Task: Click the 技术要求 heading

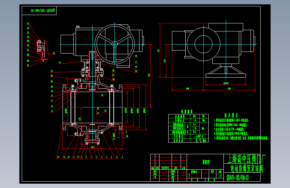Action: [231, 115]
